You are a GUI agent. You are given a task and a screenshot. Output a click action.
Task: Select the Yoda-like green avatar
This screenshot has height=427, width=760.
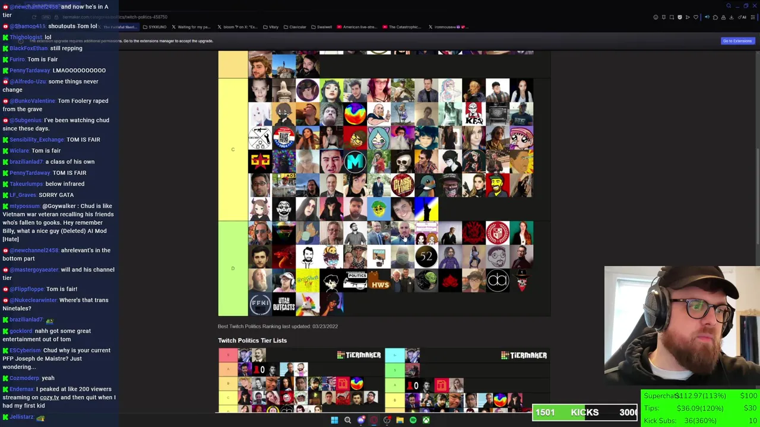426,280
